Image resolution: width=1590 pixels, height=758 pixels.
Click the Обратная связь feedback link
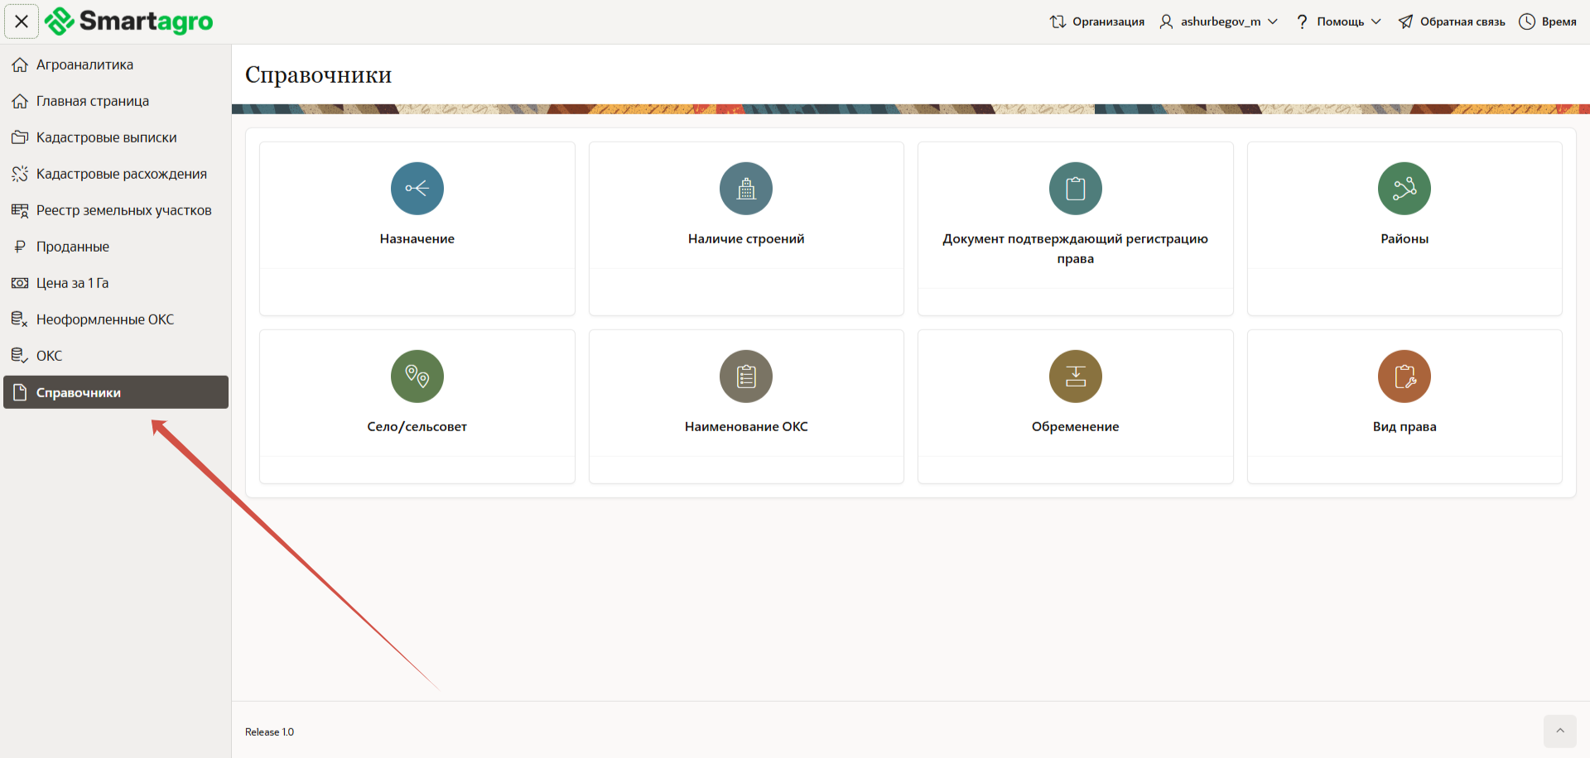tap(1452, 22)
